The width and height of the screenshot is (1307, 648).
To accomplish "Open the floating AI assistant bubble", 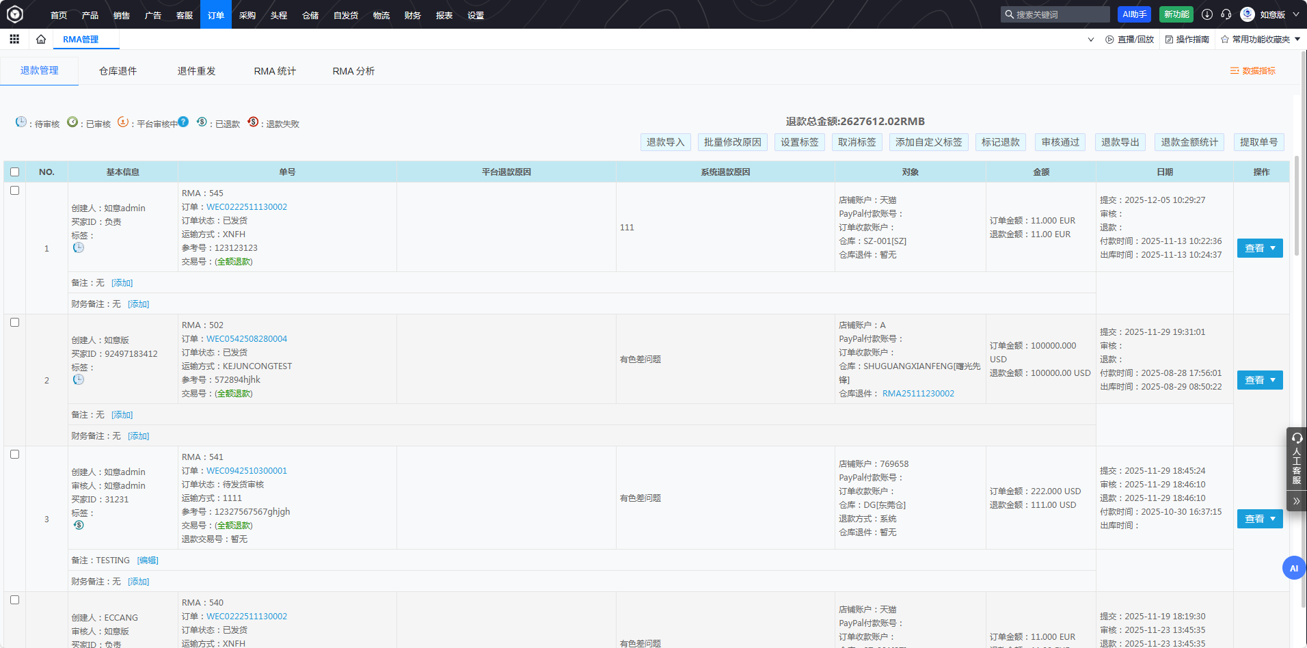I will point(1293,568).
